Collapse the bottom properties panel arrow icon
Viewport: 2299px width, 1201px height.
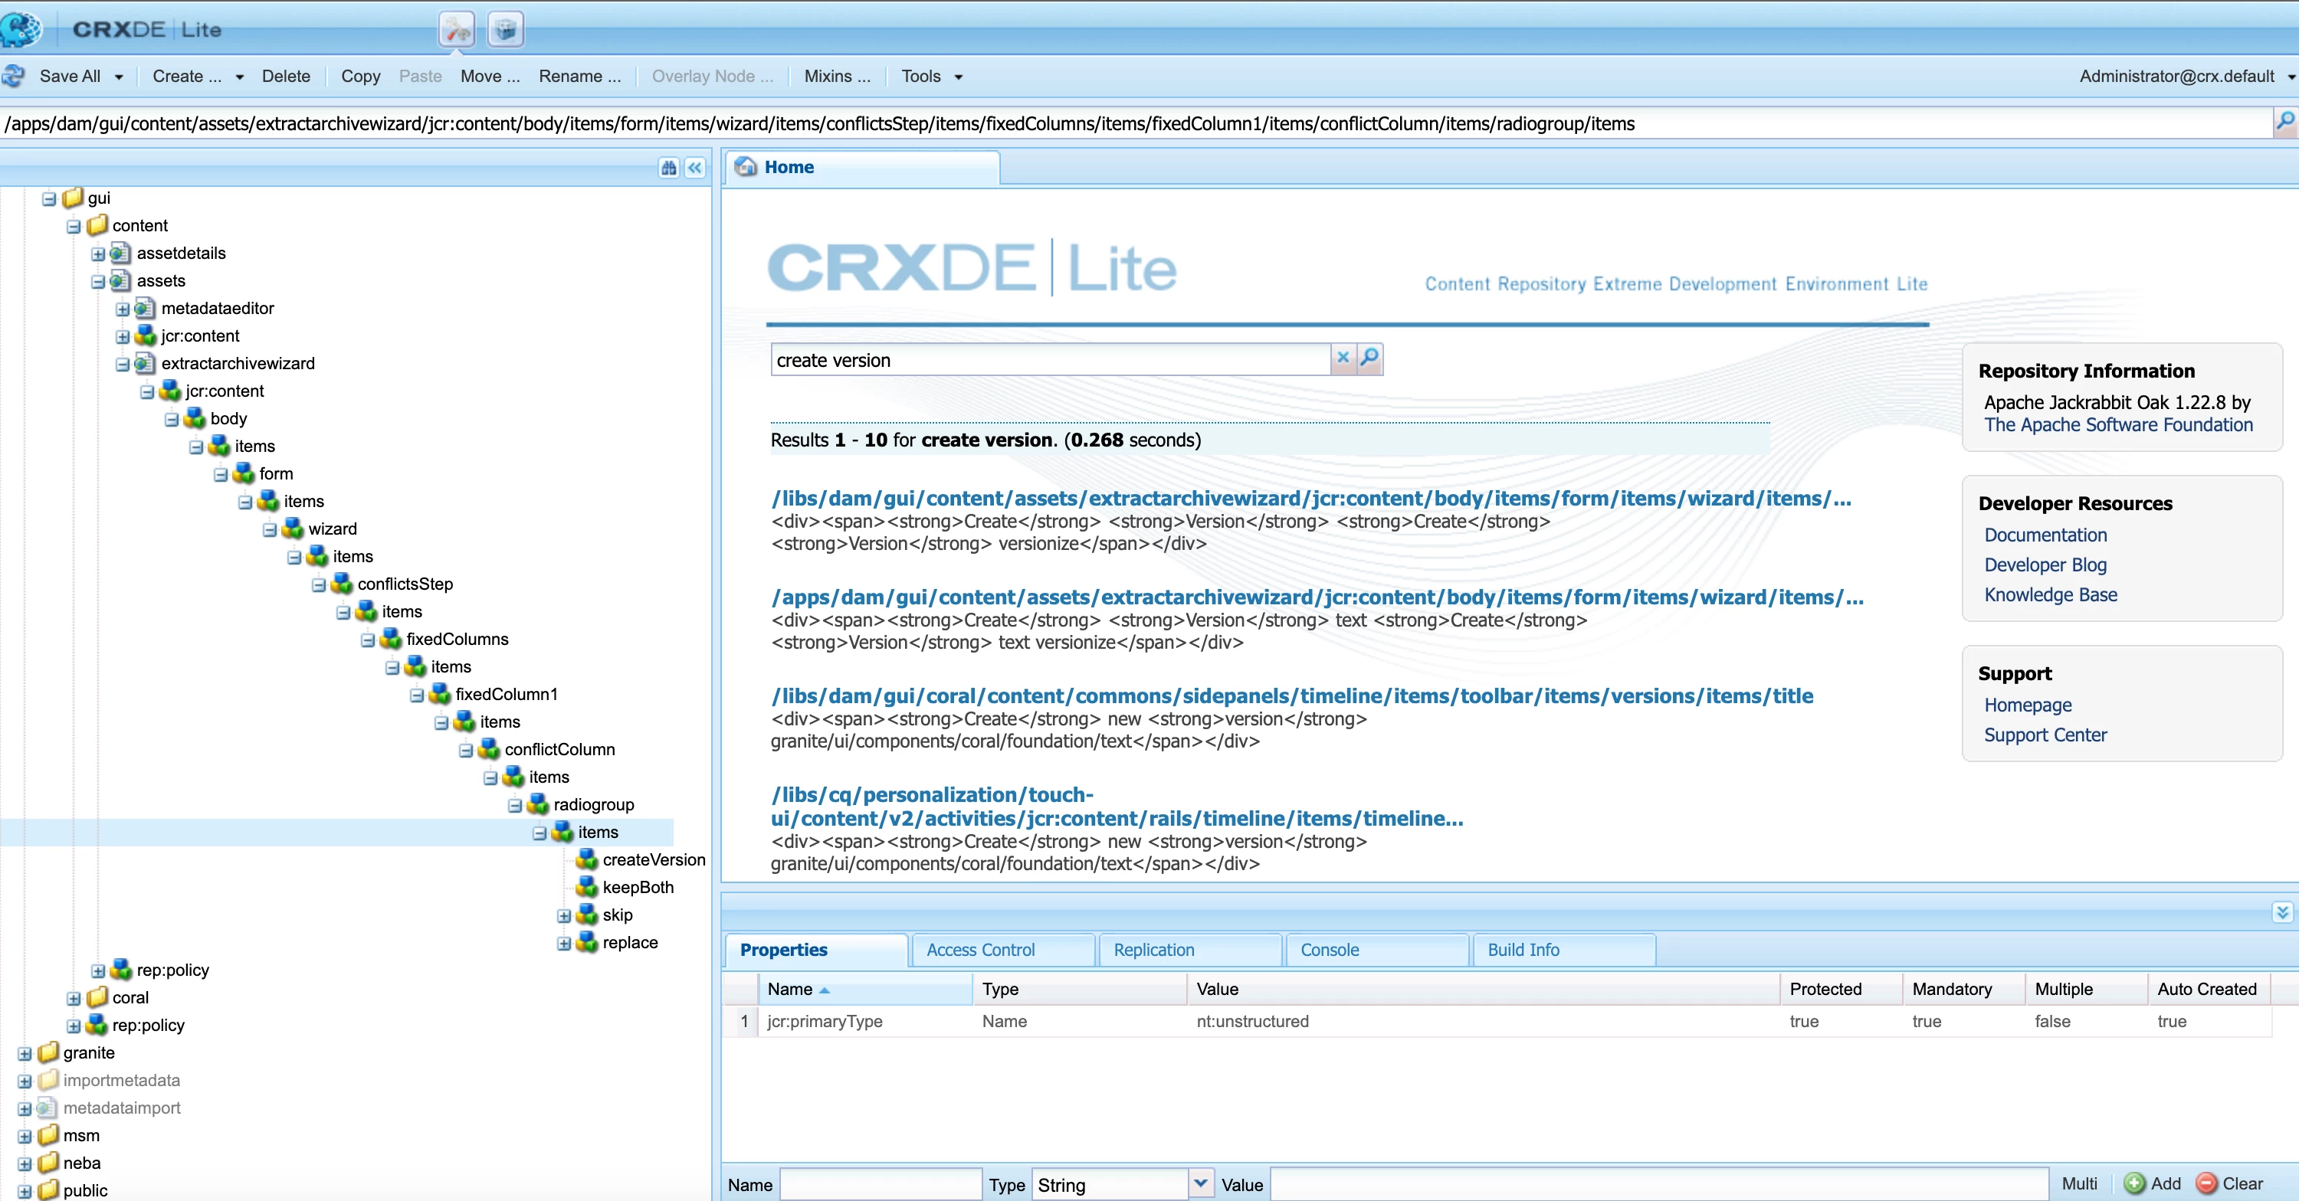[x=2282, y=912]
